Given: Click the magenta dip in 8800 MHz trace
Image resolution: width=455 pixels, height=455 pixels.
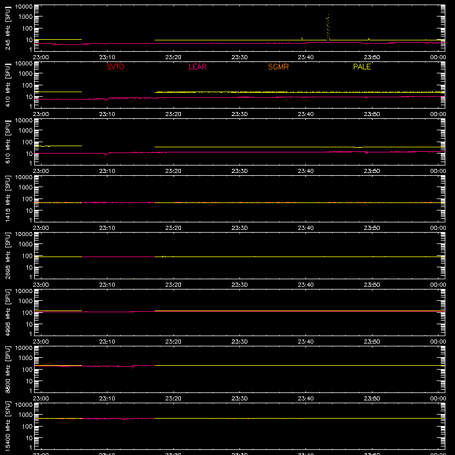Looking at the screenshot, I should pos(133,367).
